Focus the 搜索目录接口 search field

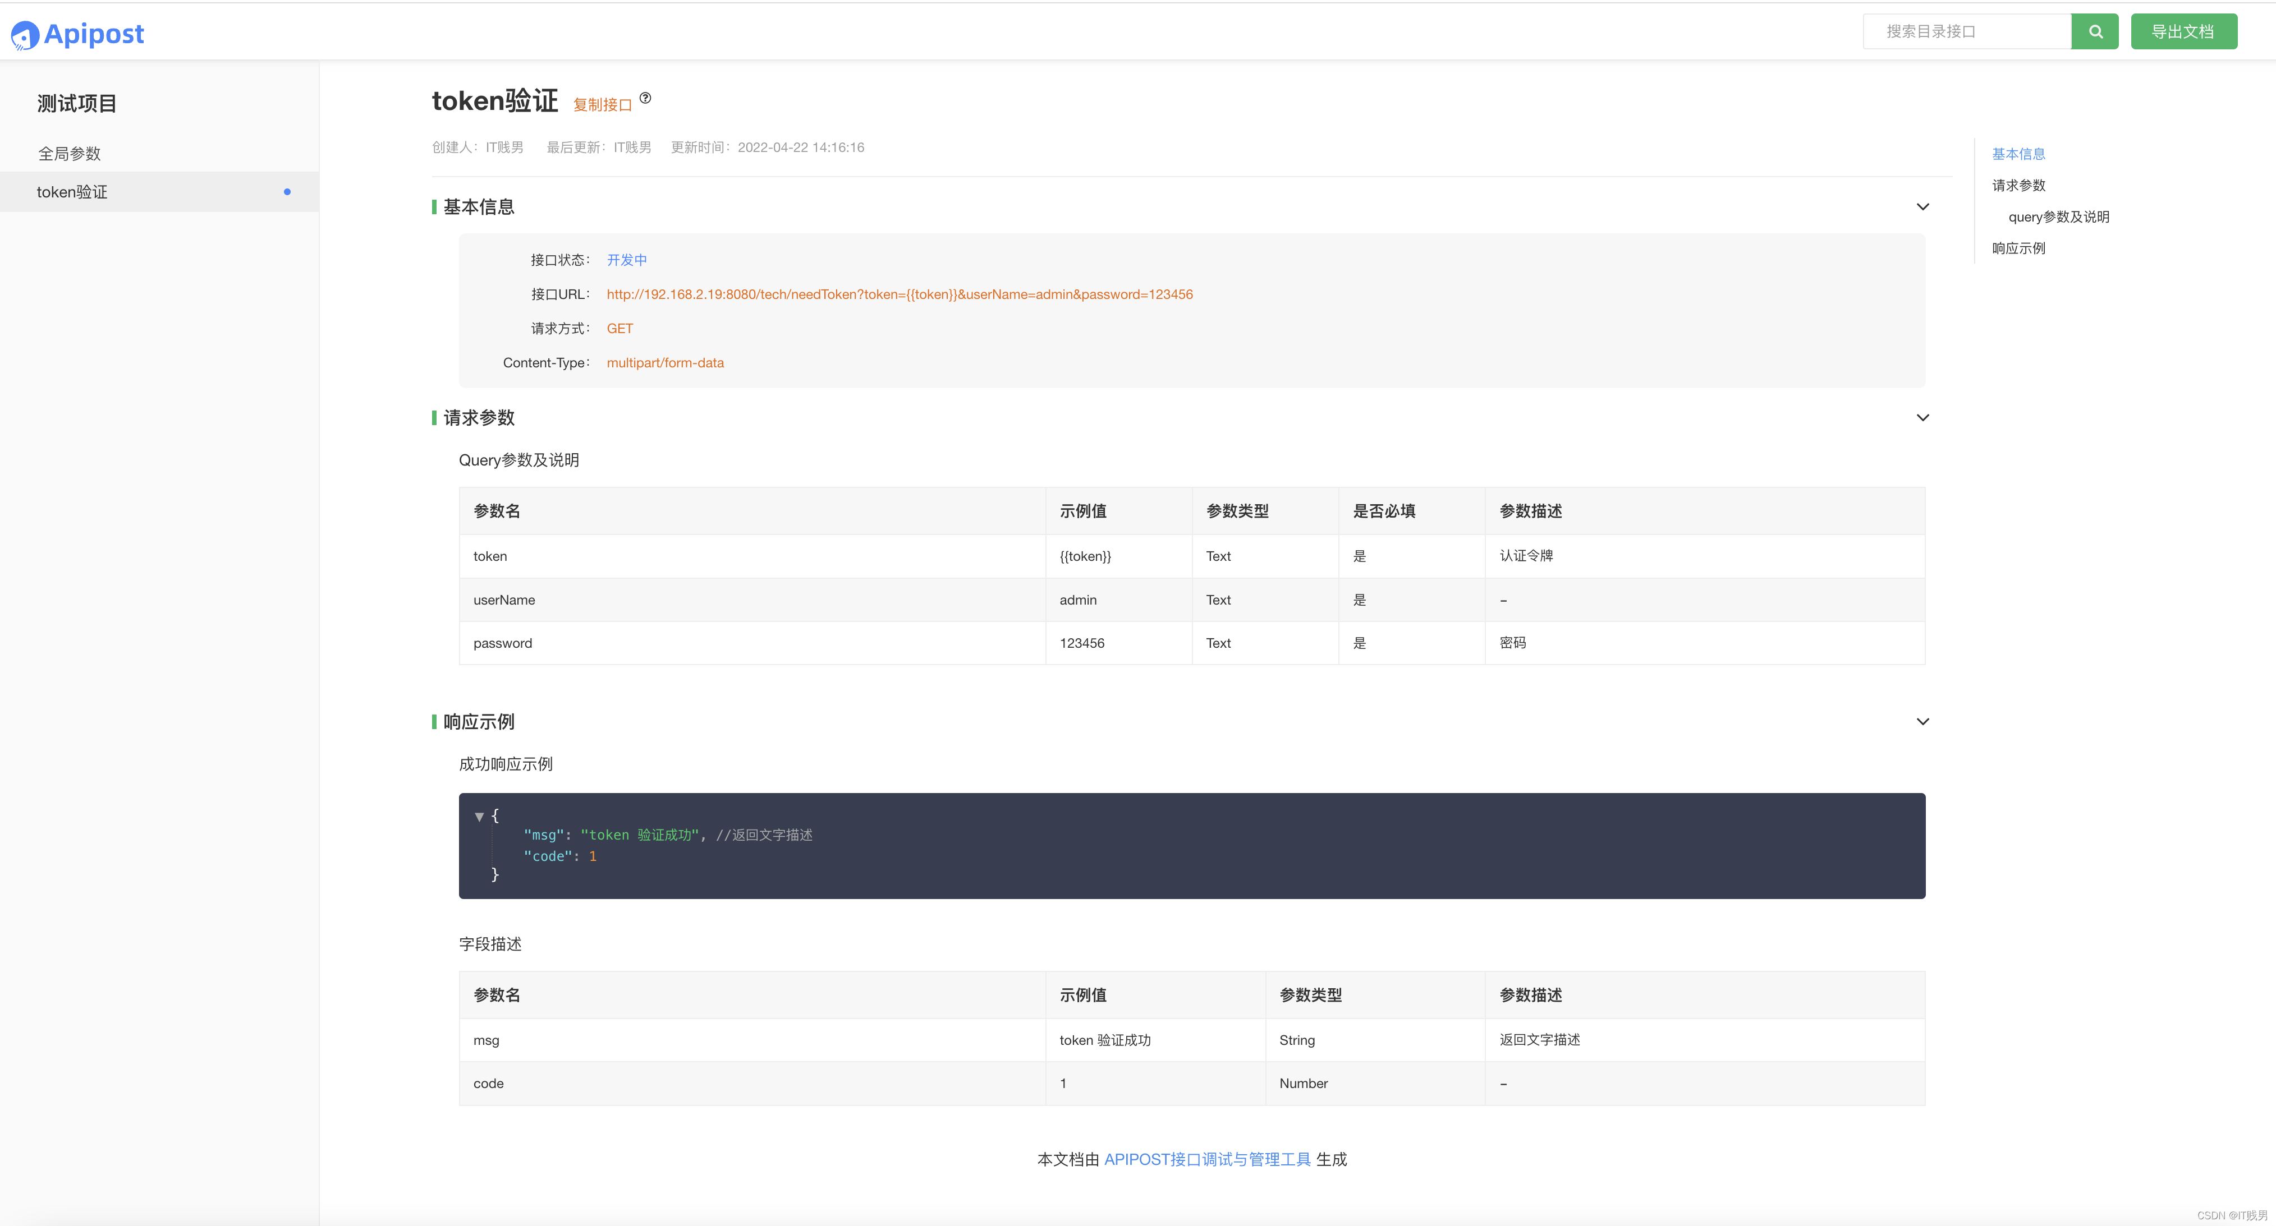click(x=1966, y=32)
